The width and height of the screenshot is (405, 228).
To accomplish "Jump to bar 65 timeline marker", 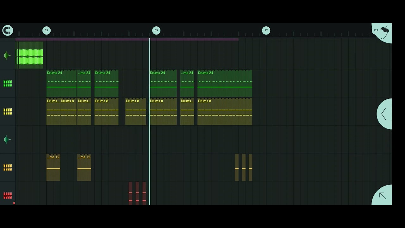I will tap(156, 30).
